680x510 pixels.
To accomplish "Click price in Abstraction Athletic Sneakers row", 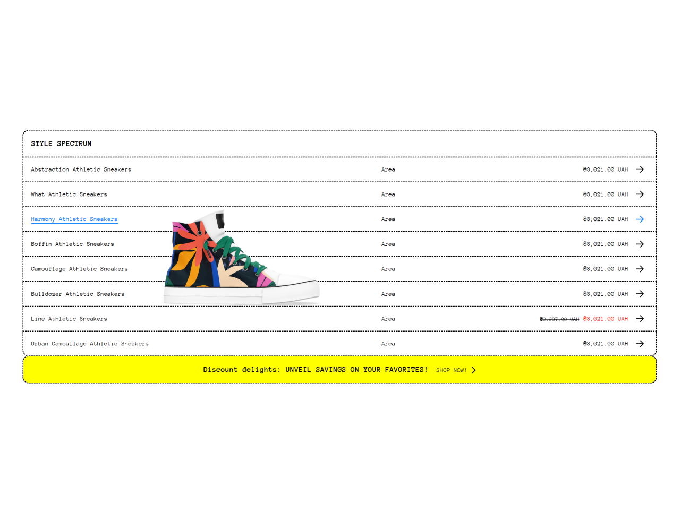I will click(x=606, y=169).
